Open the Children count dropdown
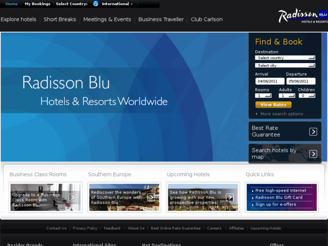 (x=307, y=96)
